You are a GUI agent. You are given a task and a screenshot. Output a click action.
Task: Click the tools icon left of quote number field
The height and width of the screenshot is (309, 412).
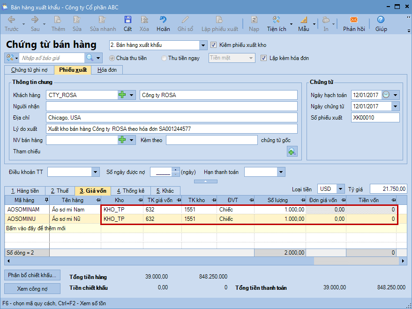click(x=10, y=58)
